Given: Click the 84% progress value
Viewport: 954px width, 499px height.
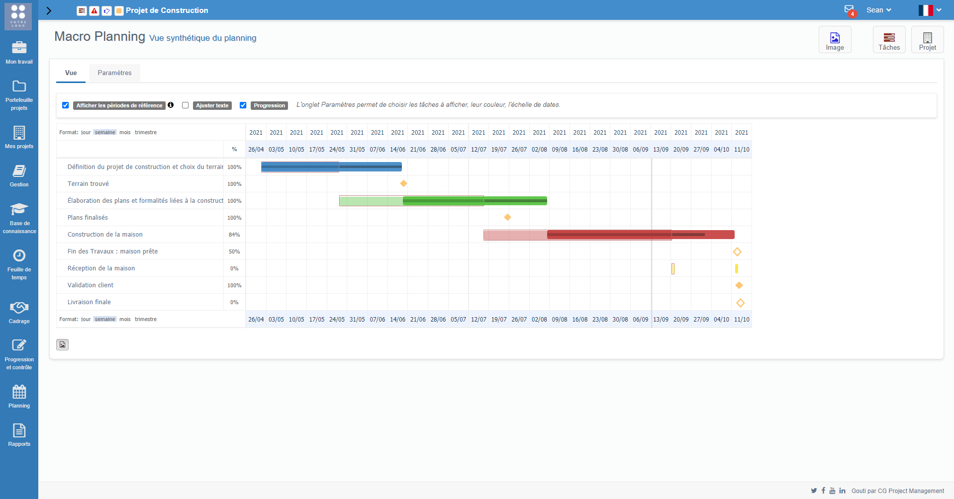Looking at the screenshot, I should (x=234, y=235).
